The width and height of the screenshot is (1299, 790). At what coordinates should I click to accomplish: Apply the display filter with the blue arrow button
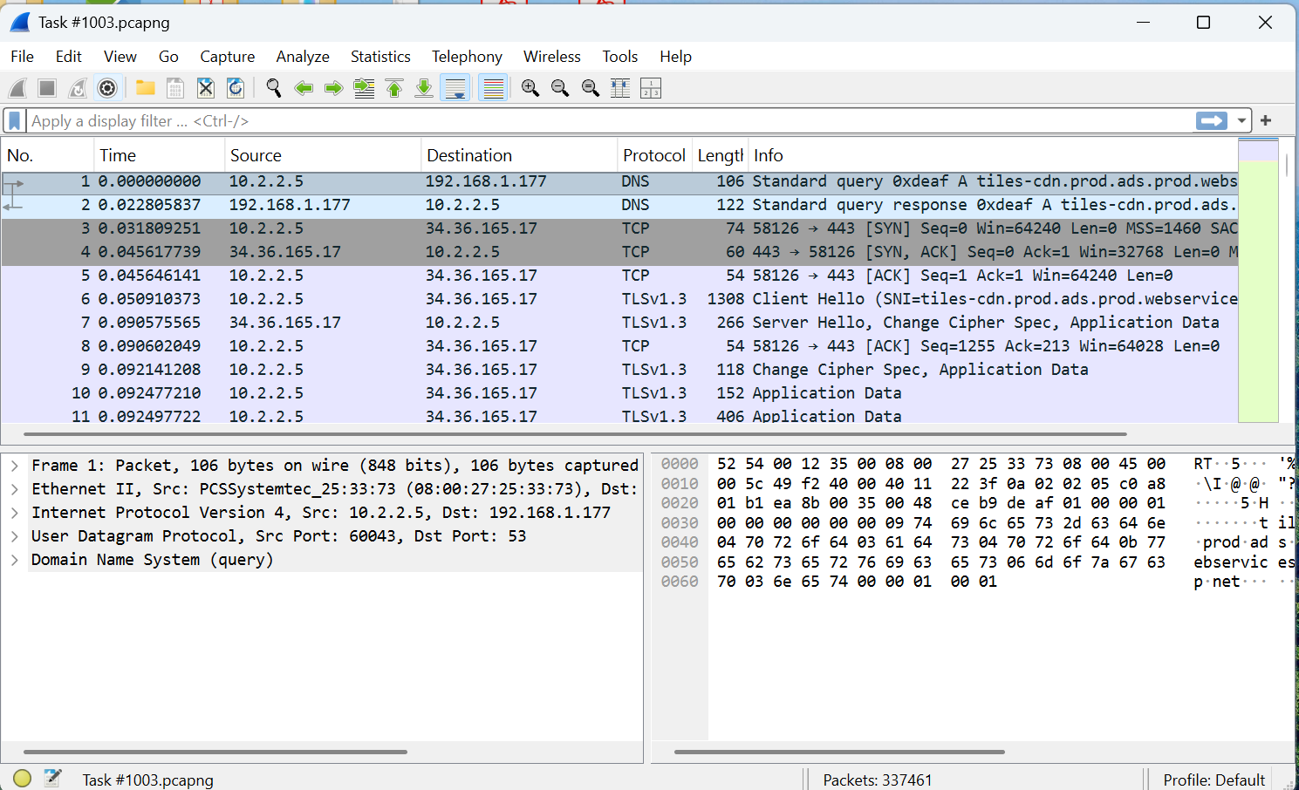click(x=1211, y=120)
